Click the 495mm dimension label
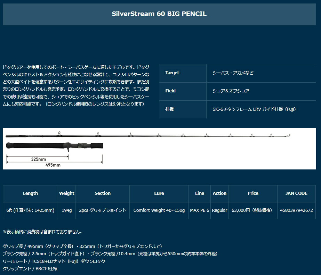 (x=53, y=165)
